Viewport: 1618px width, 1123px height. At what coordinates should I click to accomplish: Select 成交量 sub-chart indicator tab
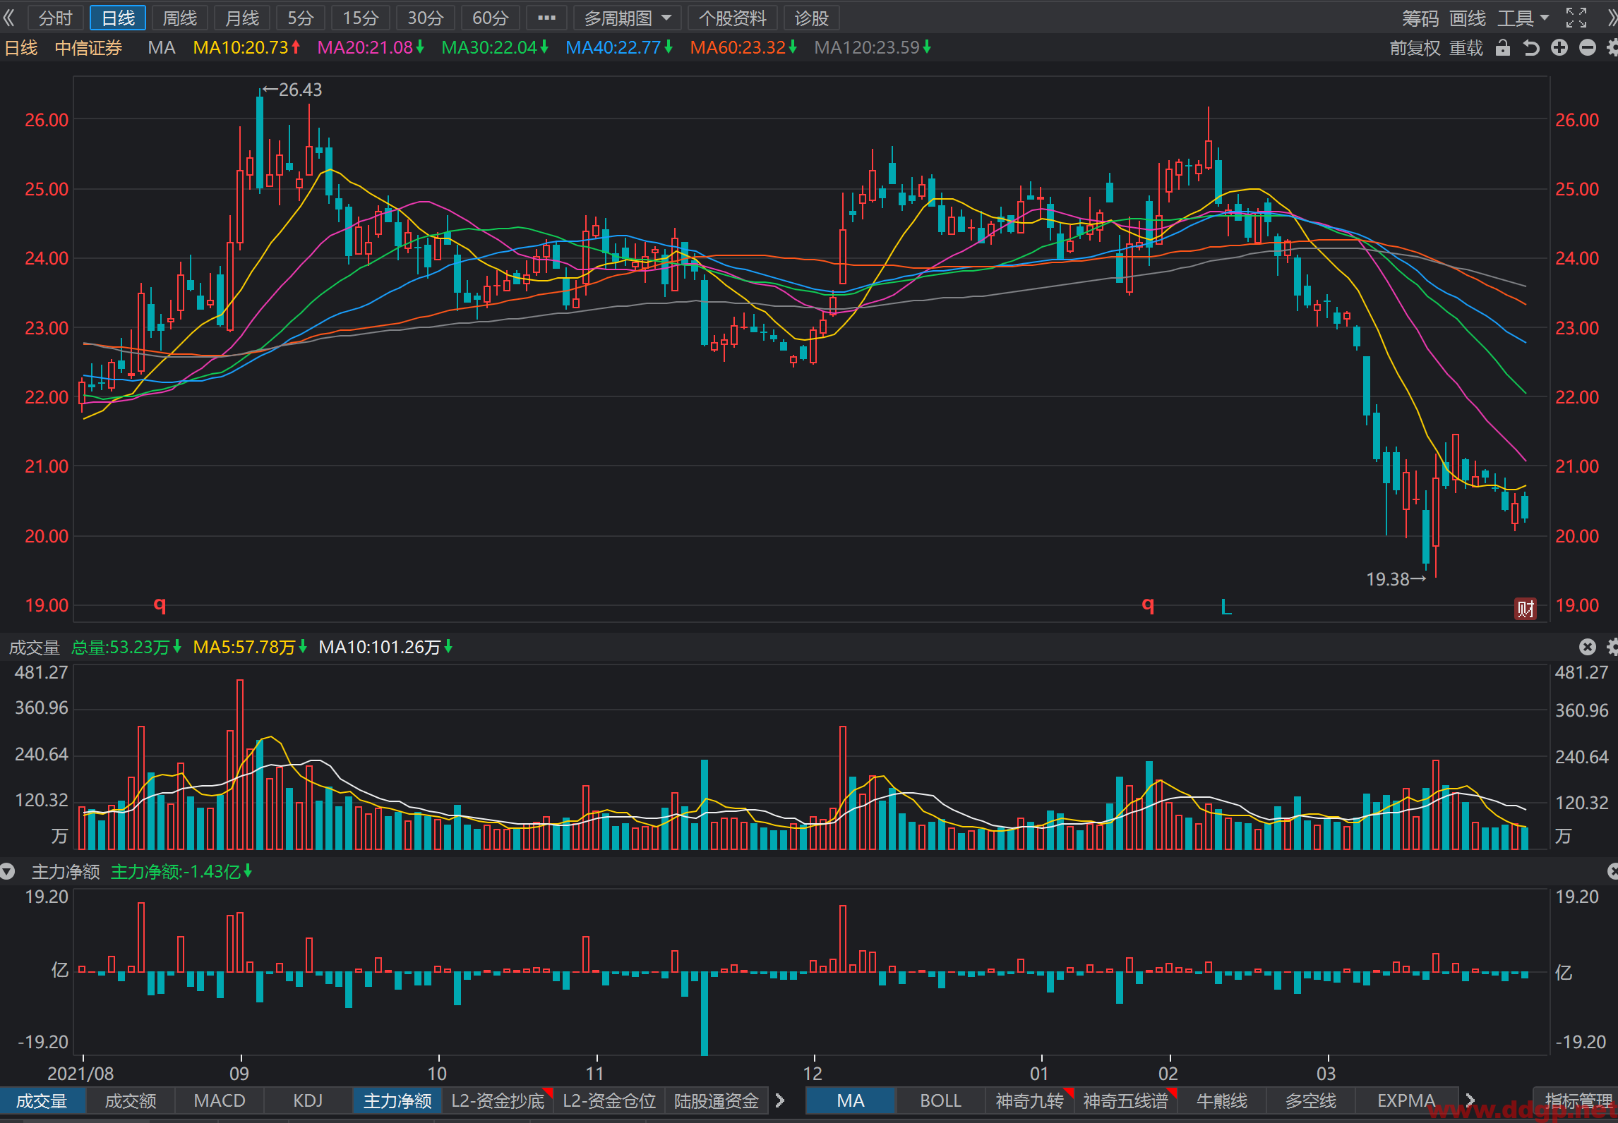pyautogui.click(x=42, y=1100)
